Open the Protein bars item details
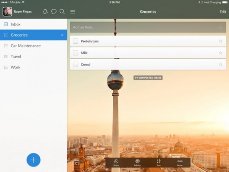229x172 pixels. click(148, 41)
